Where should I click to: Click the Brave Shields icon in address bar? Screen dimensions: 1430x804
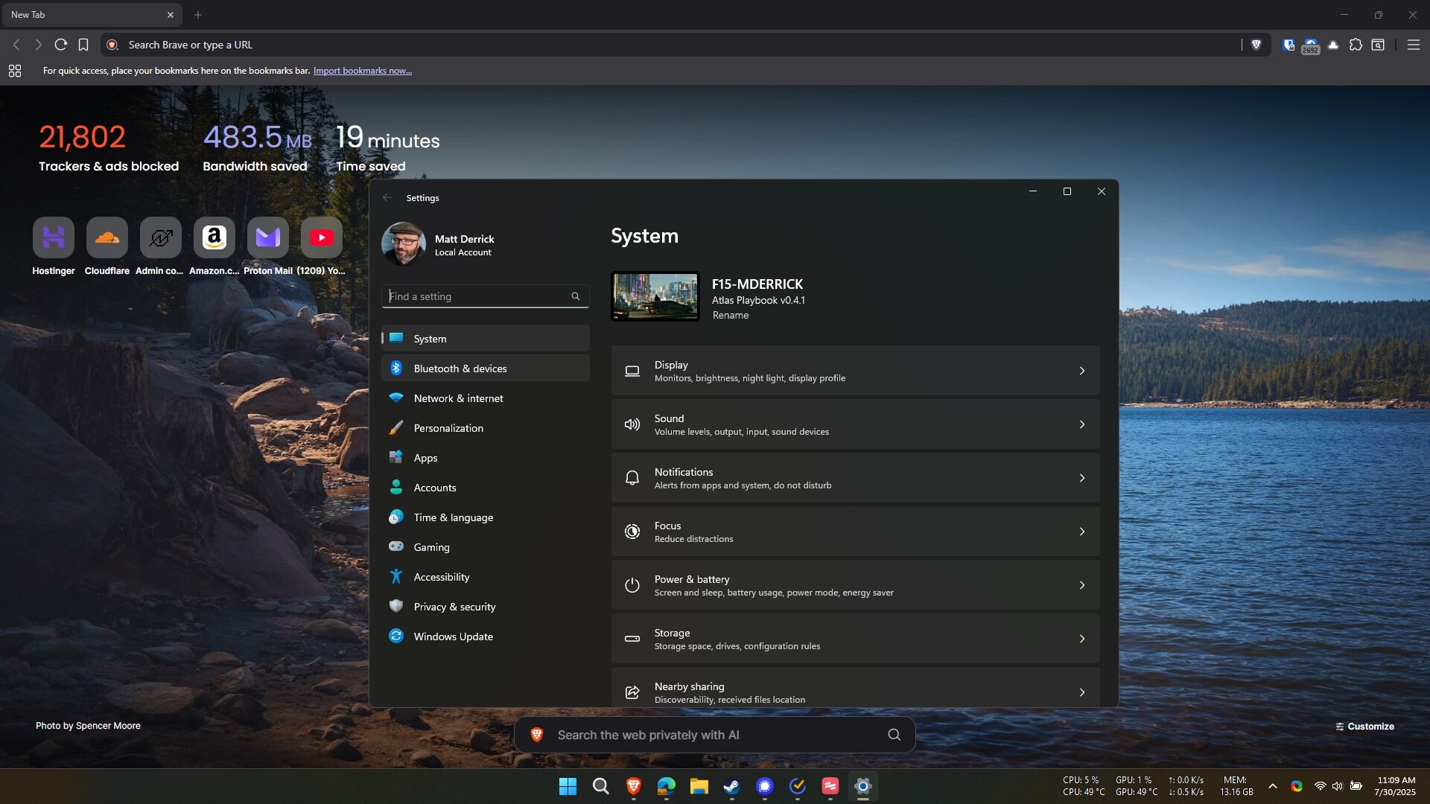[x=1256, y=45]
